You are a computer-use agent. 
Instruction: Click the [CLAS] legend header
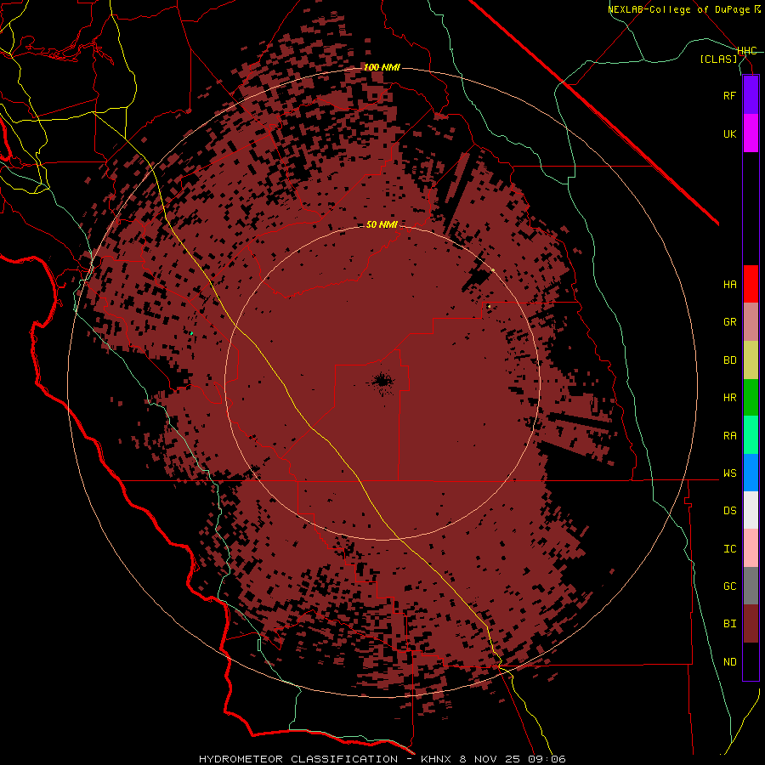click(x=718, y=59)
